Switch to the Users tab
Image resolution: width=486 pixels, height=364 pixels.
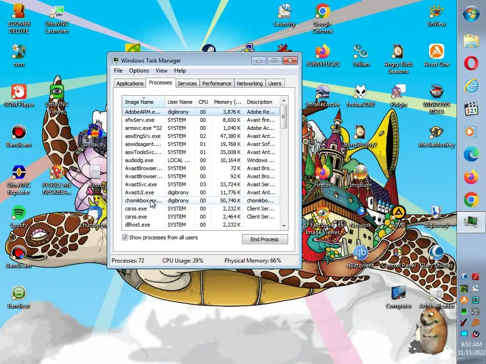coord(275,83)
